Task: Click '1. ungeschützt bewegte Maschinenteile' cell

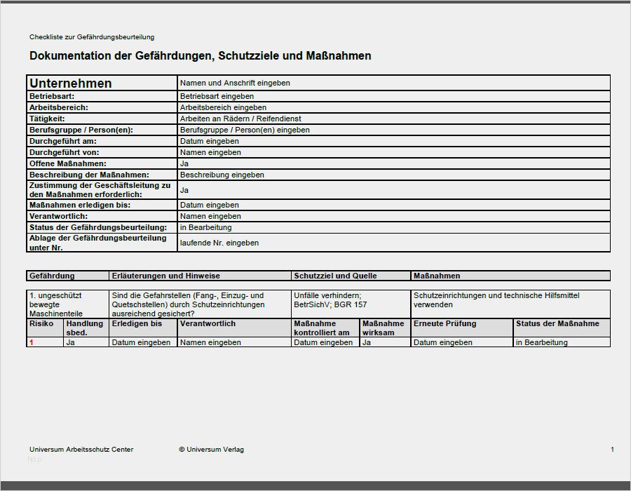Action: (x=67, y=304)
